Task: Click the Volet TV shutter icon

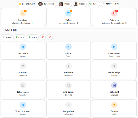Action: (x=69, y=47)
